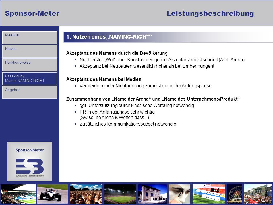
Task: Open the Formula racing car thumbnail
Action: click(52, 194)
